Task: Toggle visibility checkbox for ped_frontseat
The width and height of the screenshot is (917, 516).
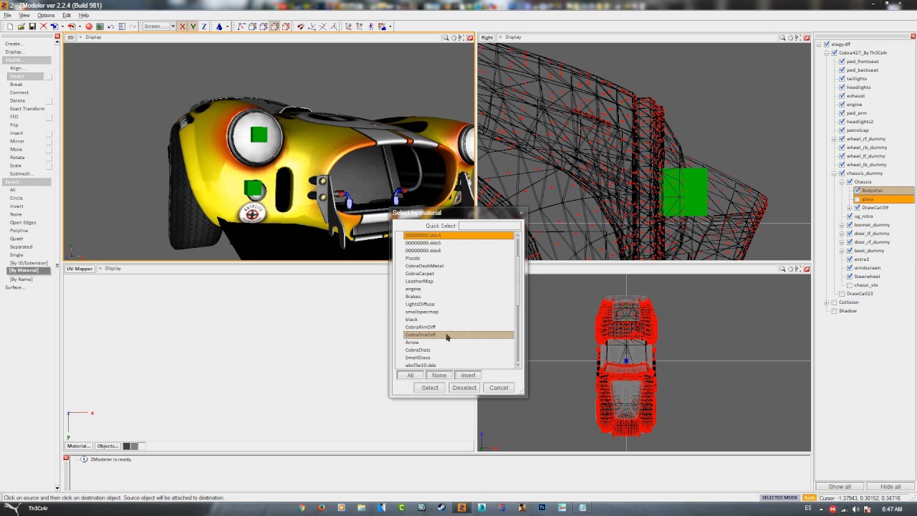Action: tap(842, 62)
